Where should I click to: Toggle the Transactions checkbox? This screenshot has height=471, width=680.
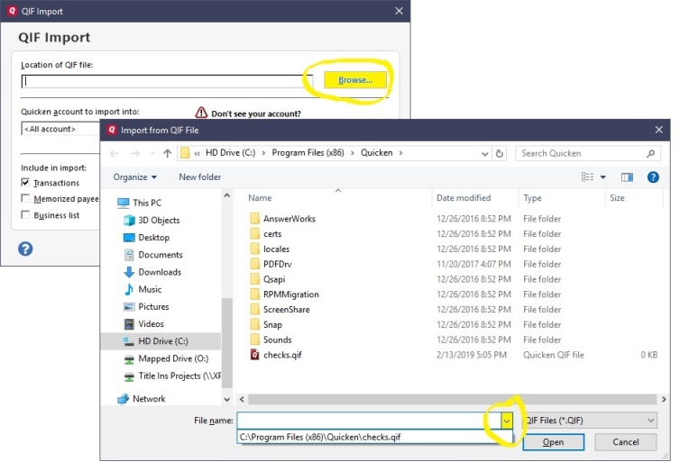[x=25, y=182]
